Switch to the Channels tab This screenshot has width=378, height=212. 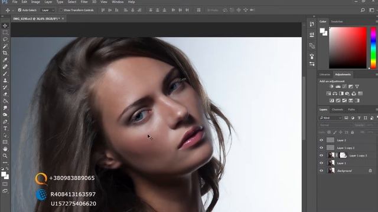click(337, 110)
